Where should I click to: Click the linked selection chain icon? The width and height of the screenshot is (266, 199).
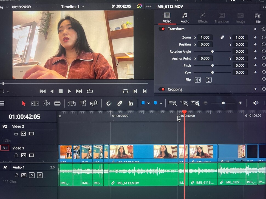click(x=120, y=103)
